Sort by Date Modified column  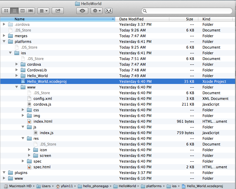point(132,19)
